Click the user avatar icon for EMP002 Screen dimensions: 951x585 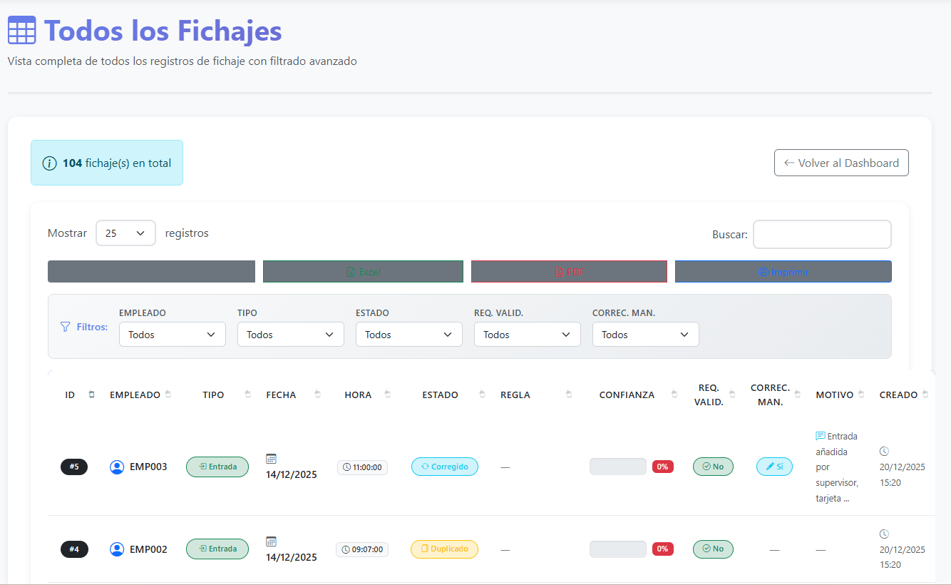(x=117, y=549)
